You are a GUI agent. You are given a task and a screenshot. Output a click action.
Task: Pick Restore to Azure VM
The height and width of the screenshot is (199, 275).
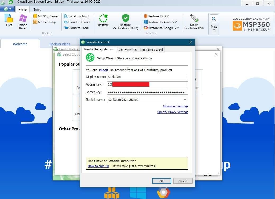(x=160, y=22)
